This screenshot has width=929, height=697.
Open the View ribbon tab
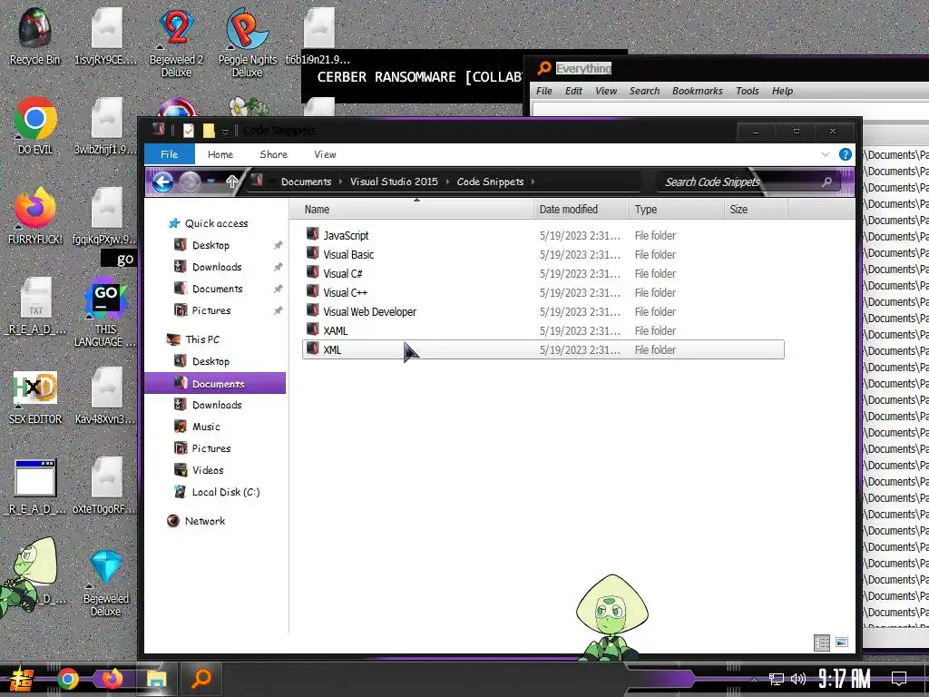pyautogui.click(x=325, y=154)
